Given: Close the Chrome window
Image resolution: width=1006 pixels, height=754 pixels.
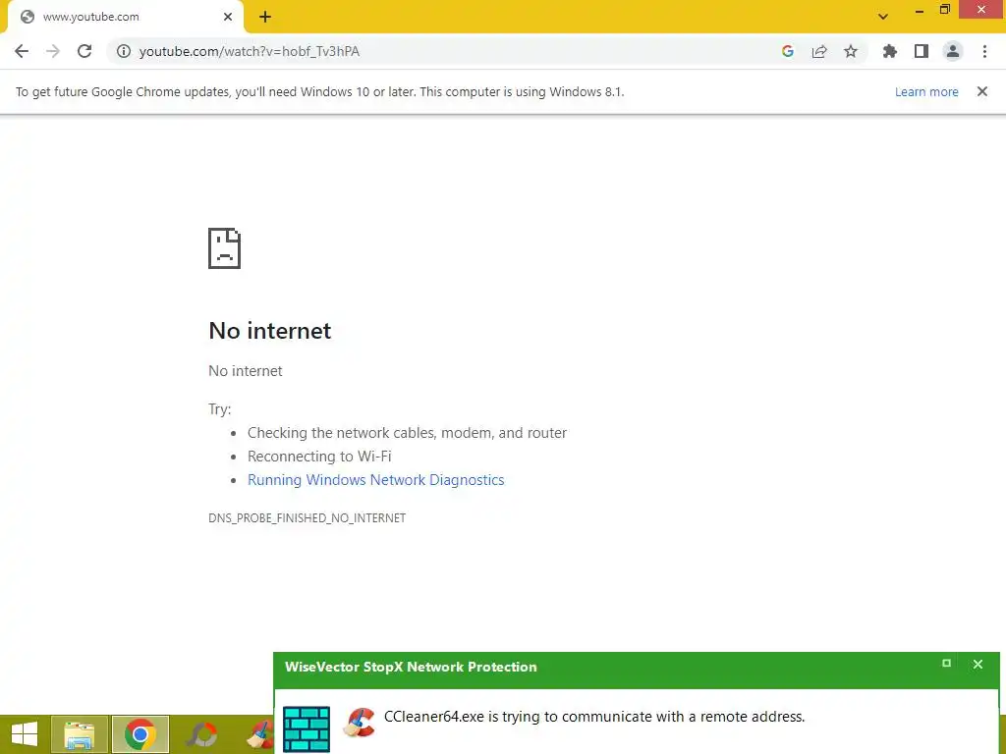Looking at the screenshot, I should [981, 10].
